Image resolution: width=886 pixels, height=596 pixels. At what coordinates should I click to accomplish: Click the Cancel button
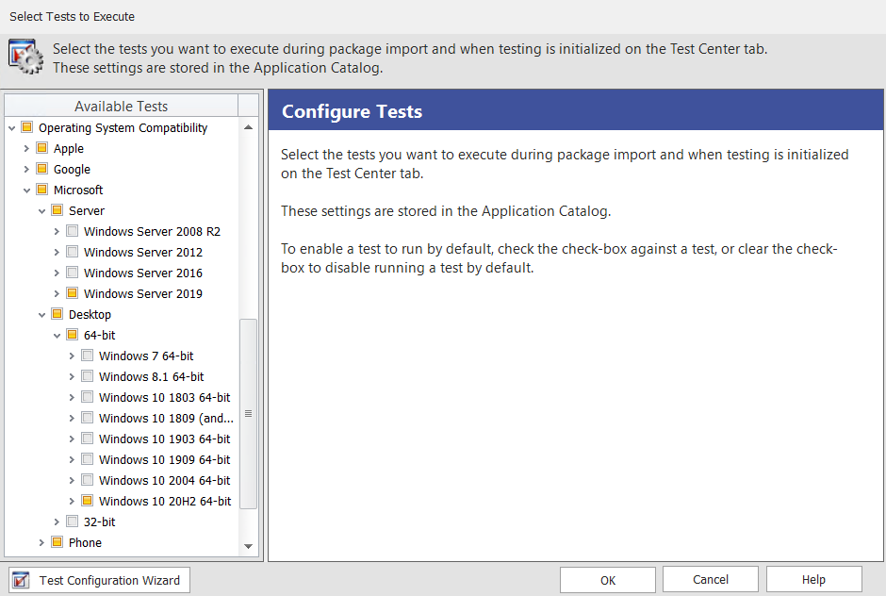coord(711,580)
